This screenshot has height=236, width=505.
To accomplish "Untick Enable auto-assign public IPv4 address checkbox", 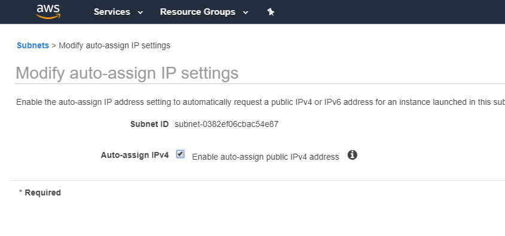I will coord(180,154).
